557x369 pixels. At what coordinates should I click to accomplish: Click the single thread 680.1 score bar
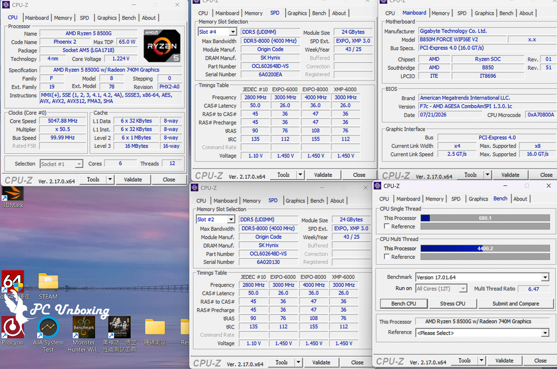click(485, 218)
